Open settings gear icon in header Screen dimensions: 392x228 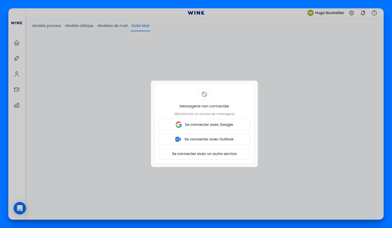[x=352, y=13]
